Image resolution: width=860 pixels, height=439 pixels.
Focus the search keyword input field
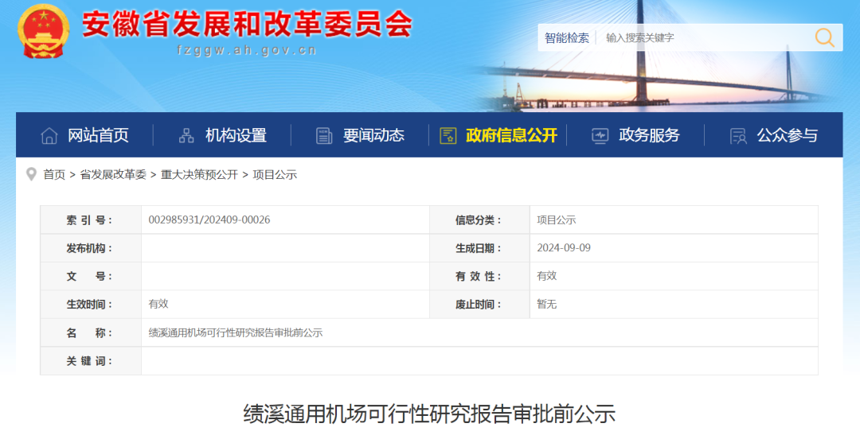point(701,37)
